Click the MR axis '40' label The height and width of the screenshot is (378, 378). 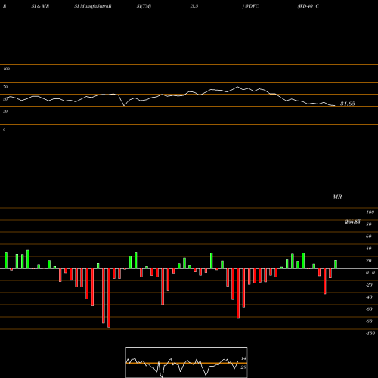tap(369, 249)
